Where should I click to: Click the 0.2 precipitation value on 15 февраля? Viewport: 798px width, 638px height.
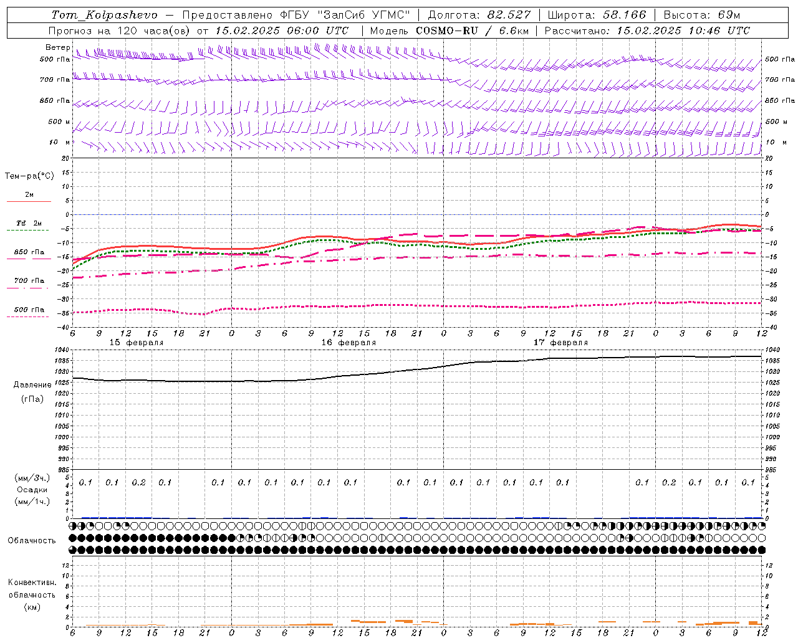tap(138, 482)
